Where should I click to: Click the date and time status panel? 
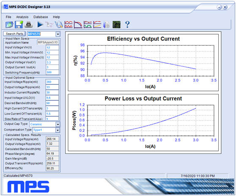coord(198,176)
